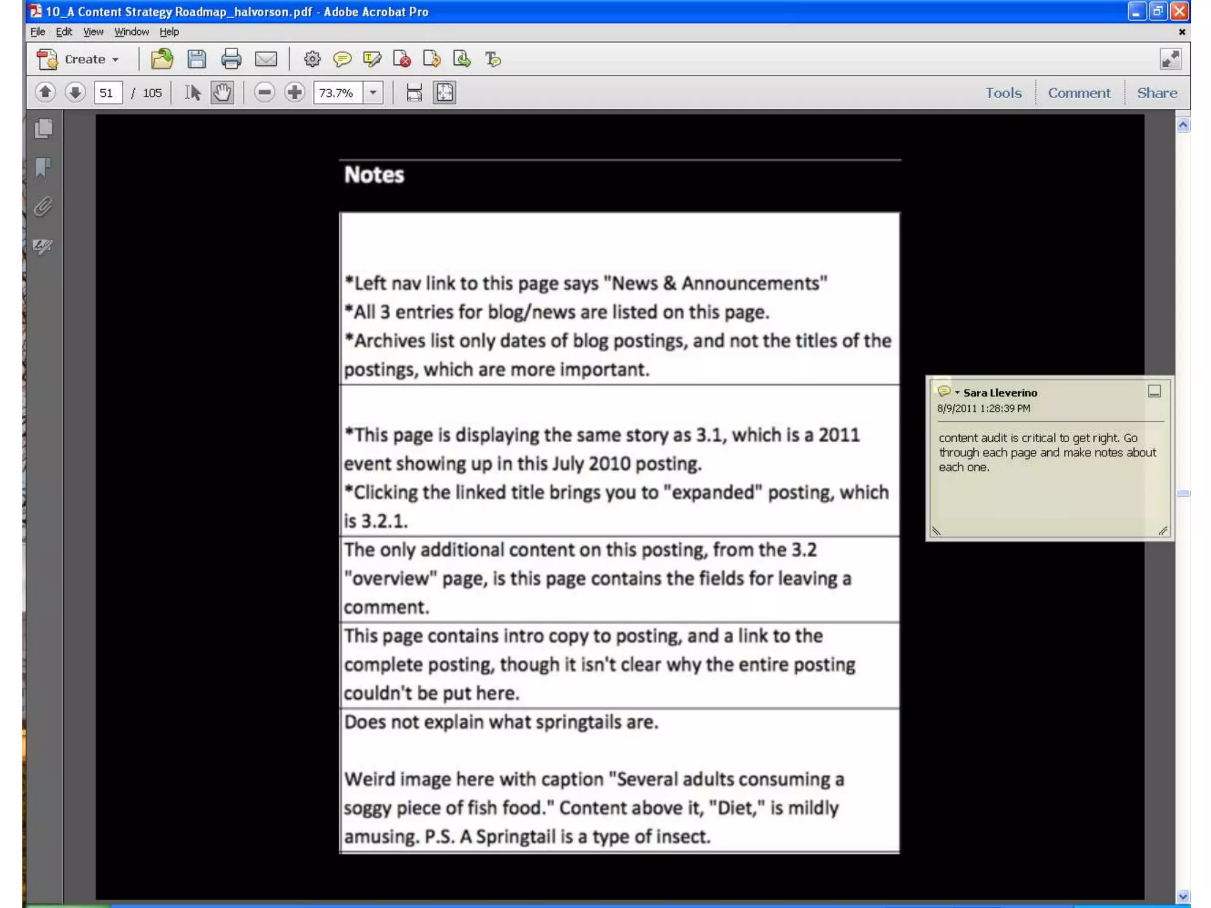Zoom in with the plus button
The height and width of the screenshot is (908, 1211).
coord(294,93)
